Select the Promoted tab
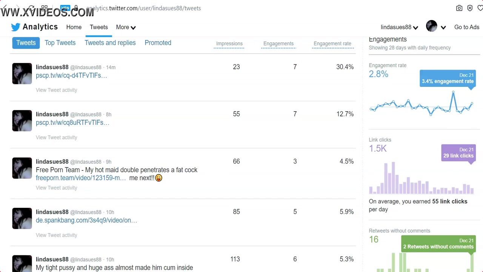Image resolution: width=483 pixels, height=272 pixels. (x=158, y=43)
